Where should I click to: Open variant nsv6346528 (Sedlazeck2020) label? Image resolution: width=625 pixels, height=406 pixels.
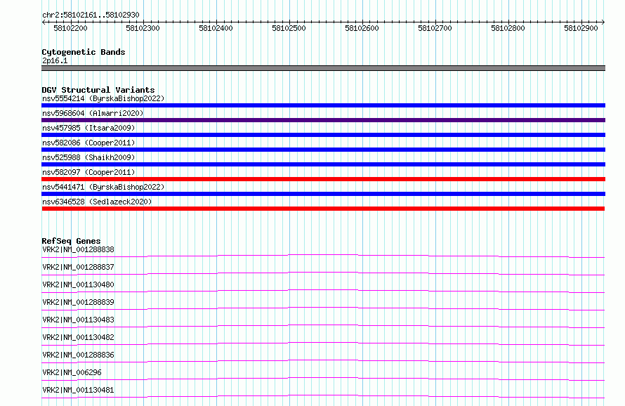[97, 202]
